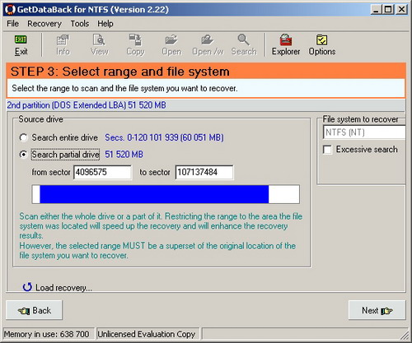Minimize the GetDataBack window
Screen dimensions: 412x343
pyautogui.click(x=376, y=10)
